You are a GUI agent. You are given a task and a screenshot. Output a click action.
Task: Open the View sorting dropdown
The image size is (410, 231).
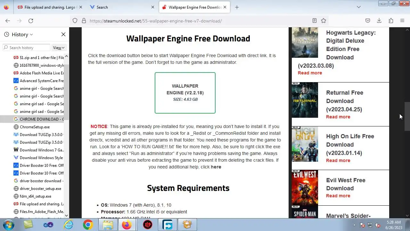(59, 47)
